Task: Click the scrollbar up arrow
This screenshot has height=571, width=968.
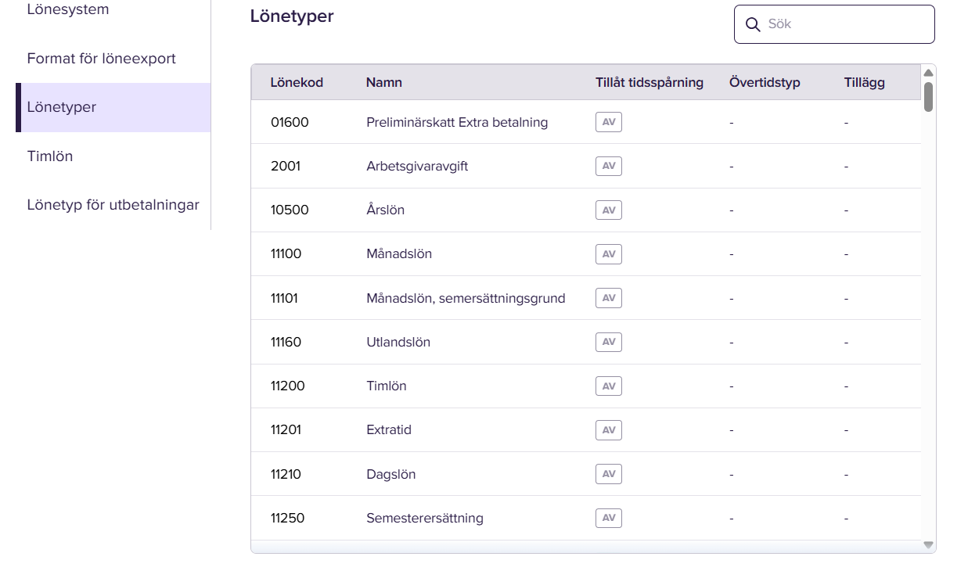Action: [x=929, y=72]
